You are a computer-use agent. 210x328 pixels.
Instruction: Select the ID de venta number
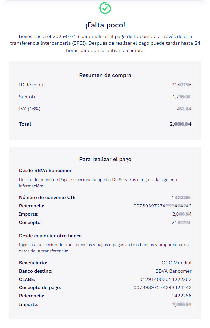(181, 85)
